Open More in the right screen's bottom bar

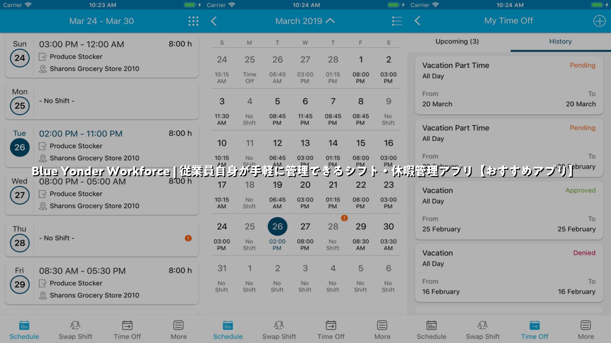pyautogui.click(x=586, y=330)
